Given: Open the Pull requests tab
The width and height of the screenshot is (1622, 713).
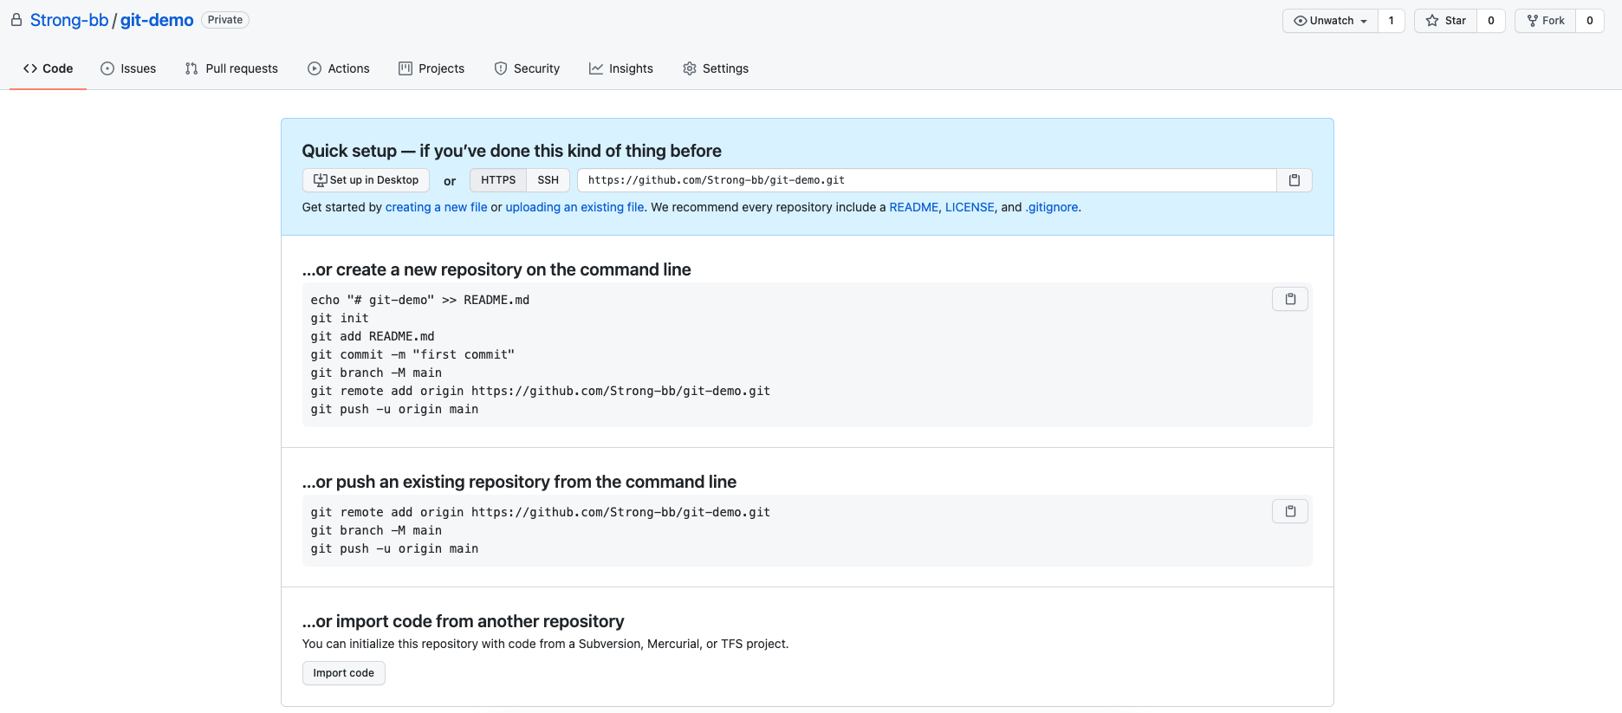Looking at the screenshot, I should click(x=231, y=68).
